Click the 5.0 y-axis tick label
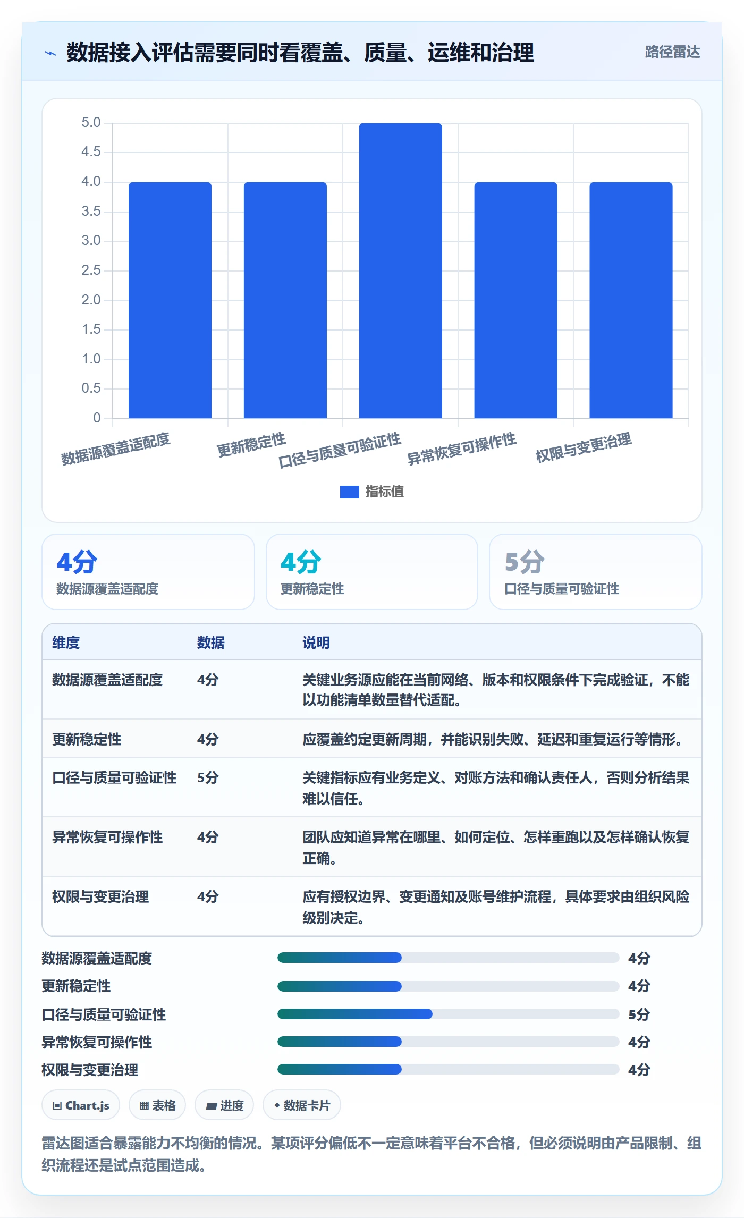The height and width of the screenshot is (1218, 744). (x=91, y=123)
